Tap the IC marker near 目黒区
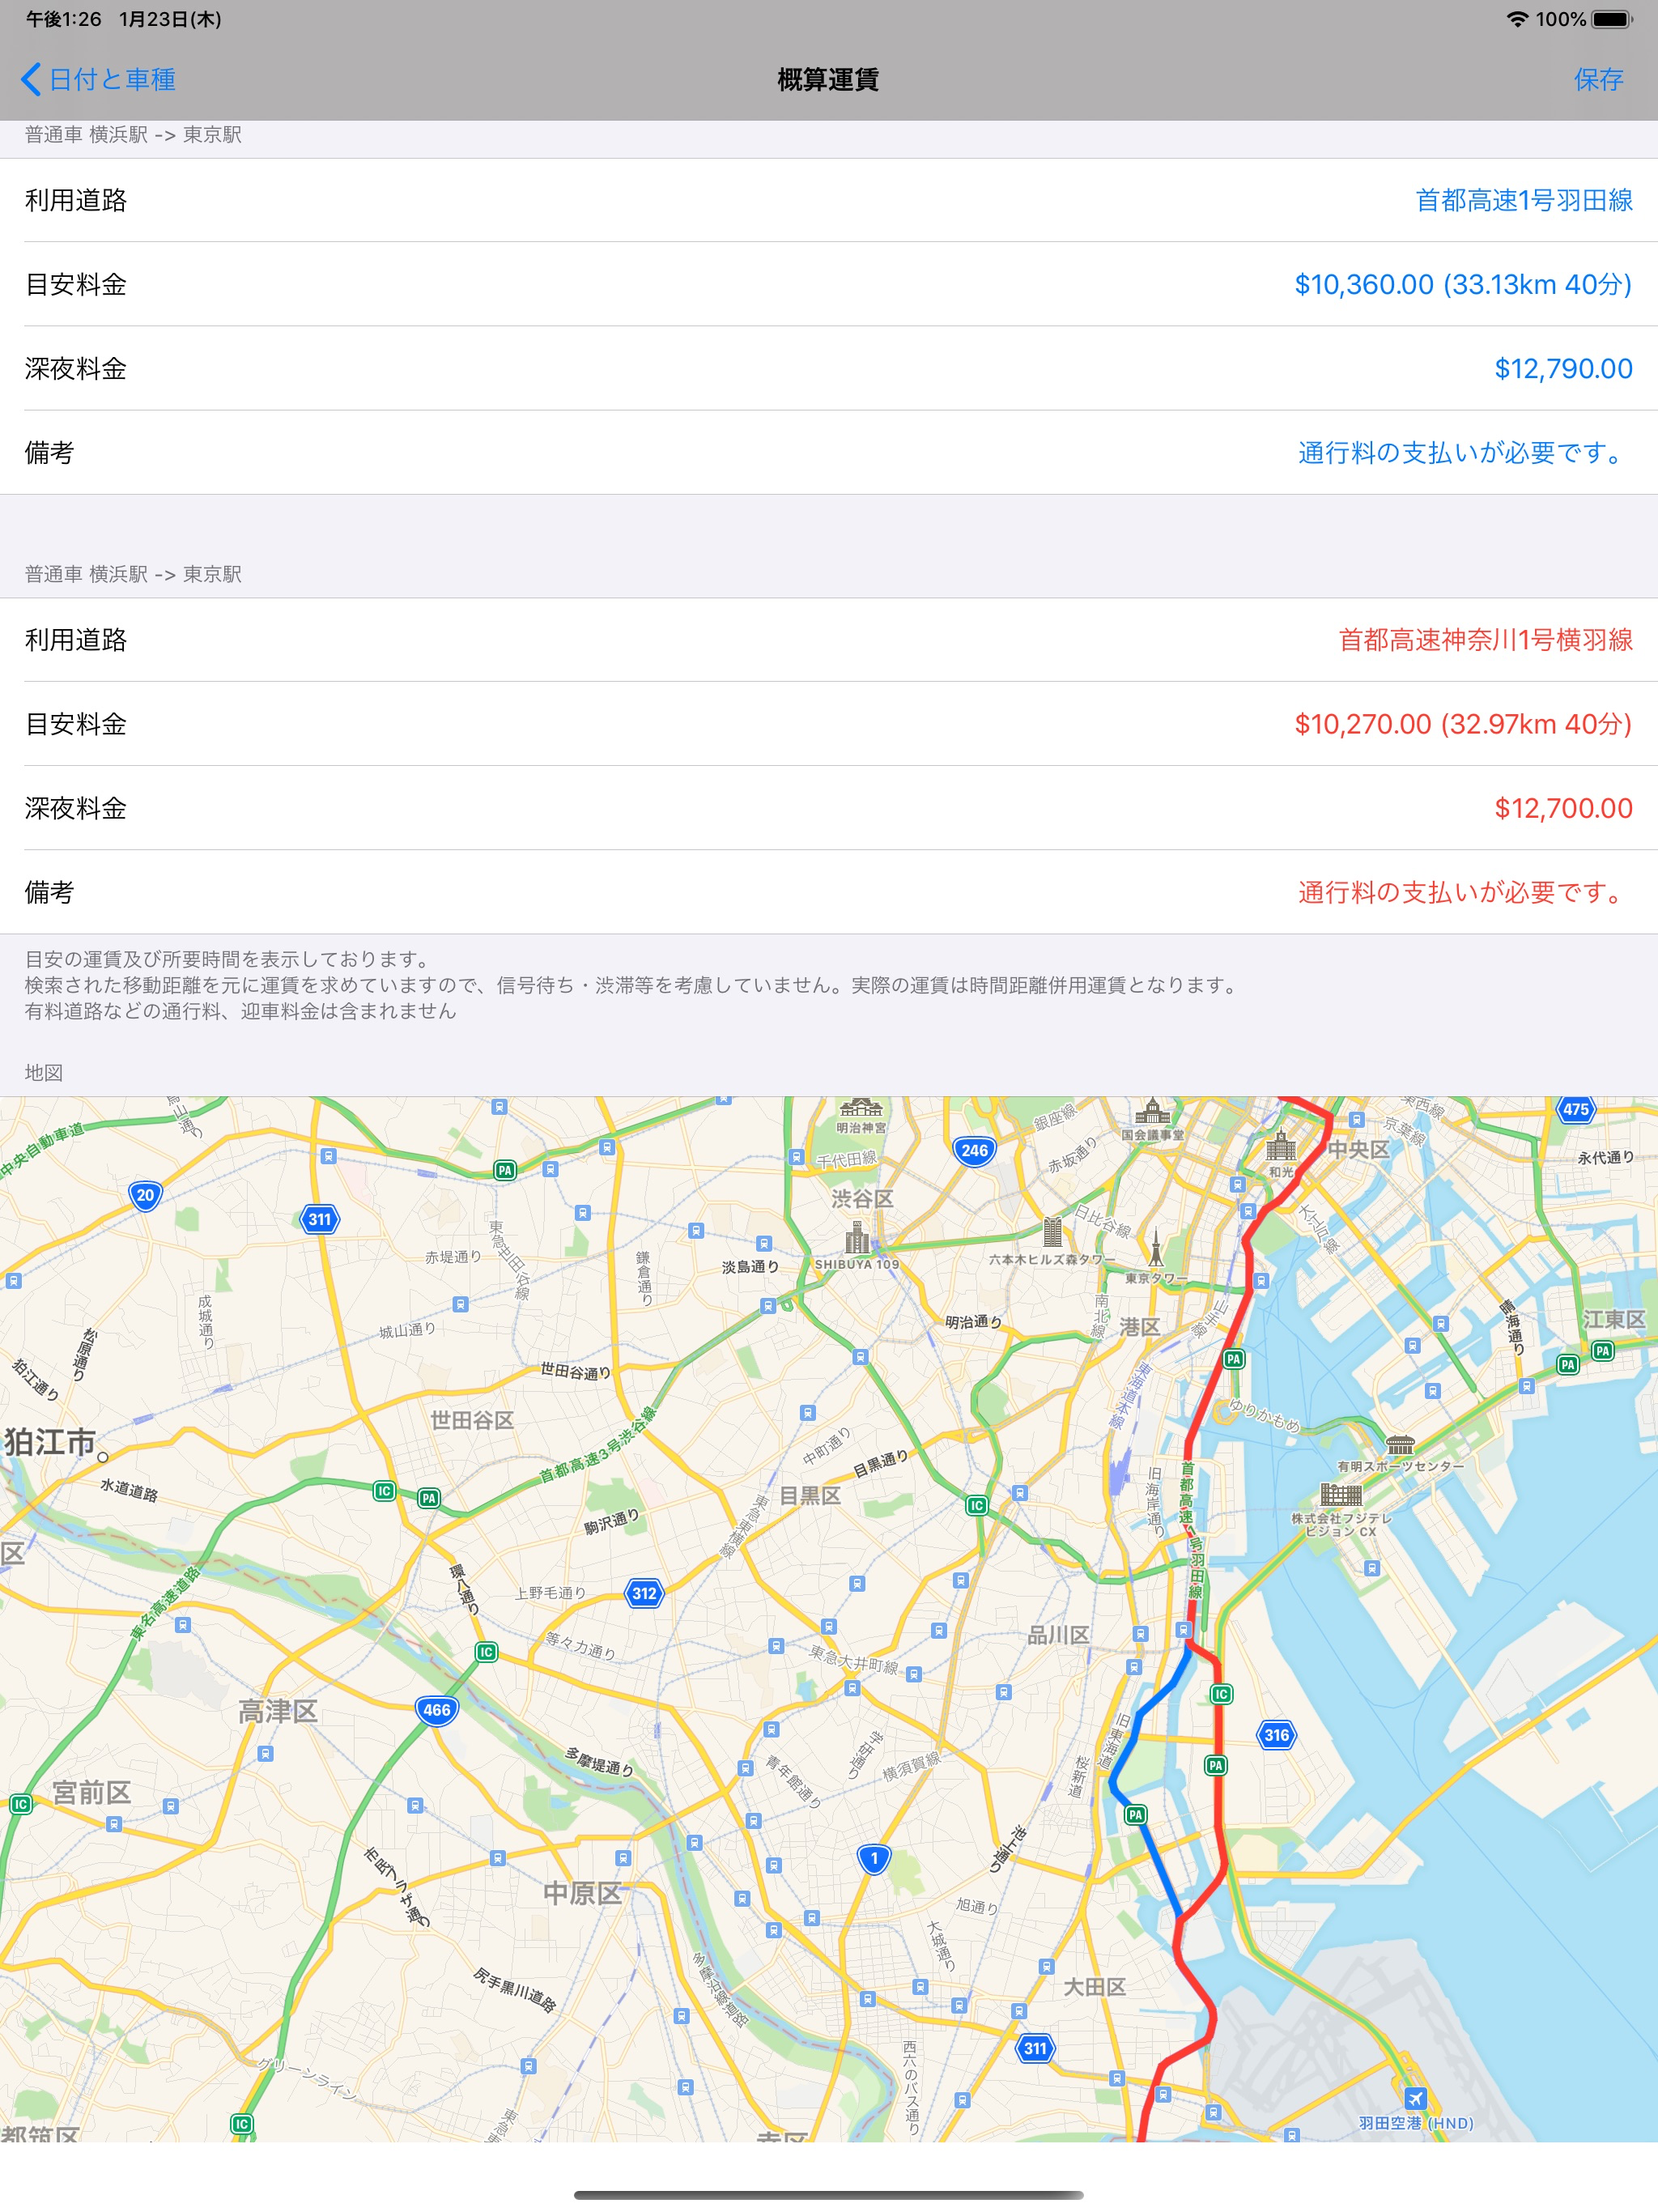Viewport: 1658px width, 2212px height. click(x=977, y=1505)
